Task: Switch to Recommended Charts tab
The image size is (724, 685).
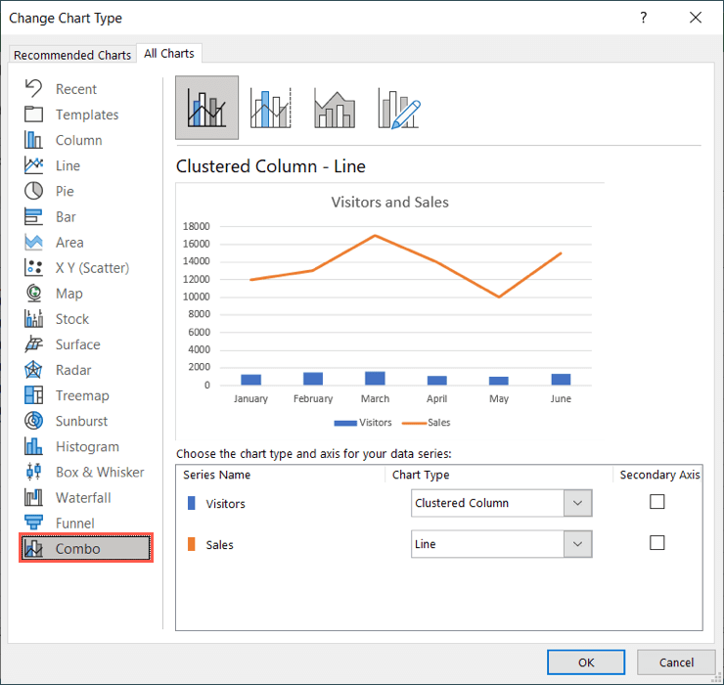Action: (x=72, y=55)
